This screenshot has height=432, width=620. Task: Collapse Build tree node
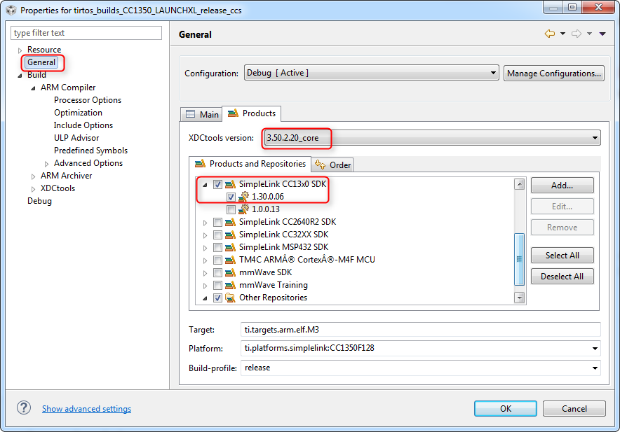pyautogui.click(x=20, y=76)
